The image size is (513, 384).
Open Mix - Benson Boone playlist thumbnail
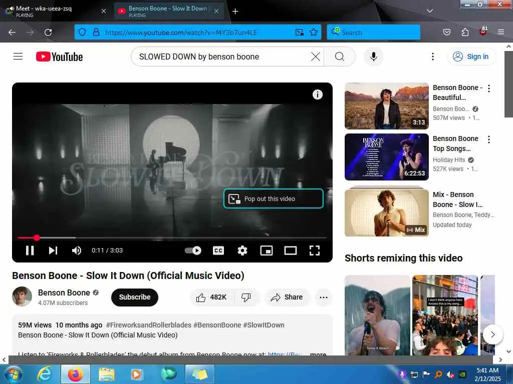pos(386,212)
